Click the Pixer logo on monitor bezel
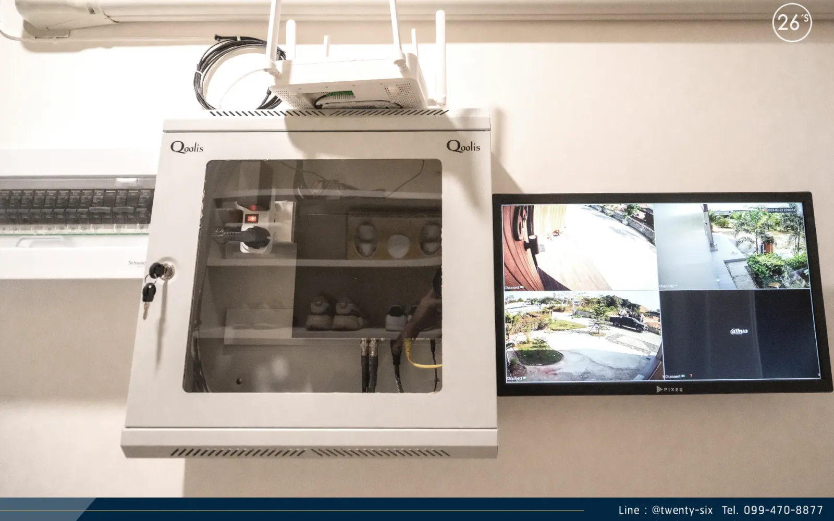The image size is (834, 521). pos(669,389)
